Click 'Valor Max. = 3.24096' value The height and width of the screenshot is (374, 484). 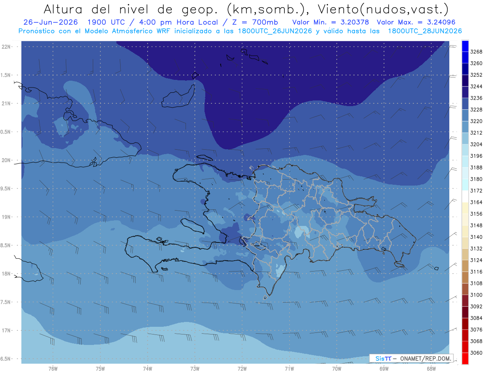(x=416, y=22)
